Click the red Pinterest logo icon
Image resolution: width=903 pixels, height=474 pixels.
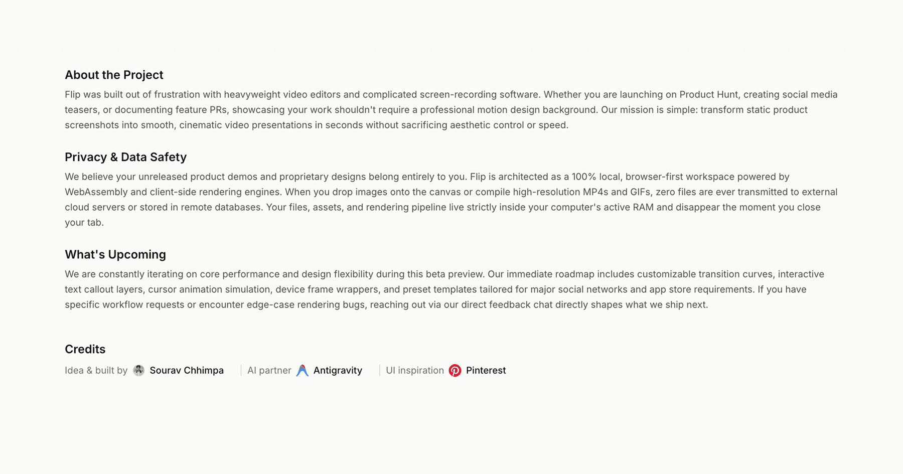[x=455, y=370]
